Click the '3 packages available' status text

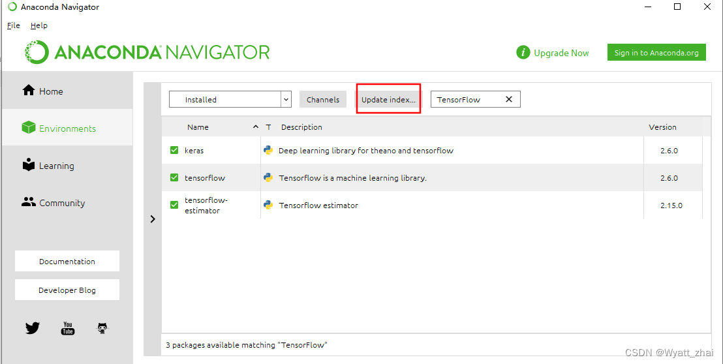tap(247, 344)
